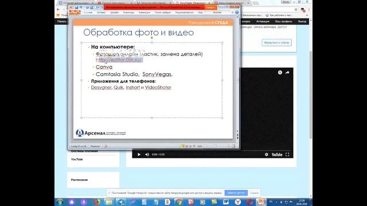
Task: Expand the collapsed ribbon chevron
Action: pos(232,13)
